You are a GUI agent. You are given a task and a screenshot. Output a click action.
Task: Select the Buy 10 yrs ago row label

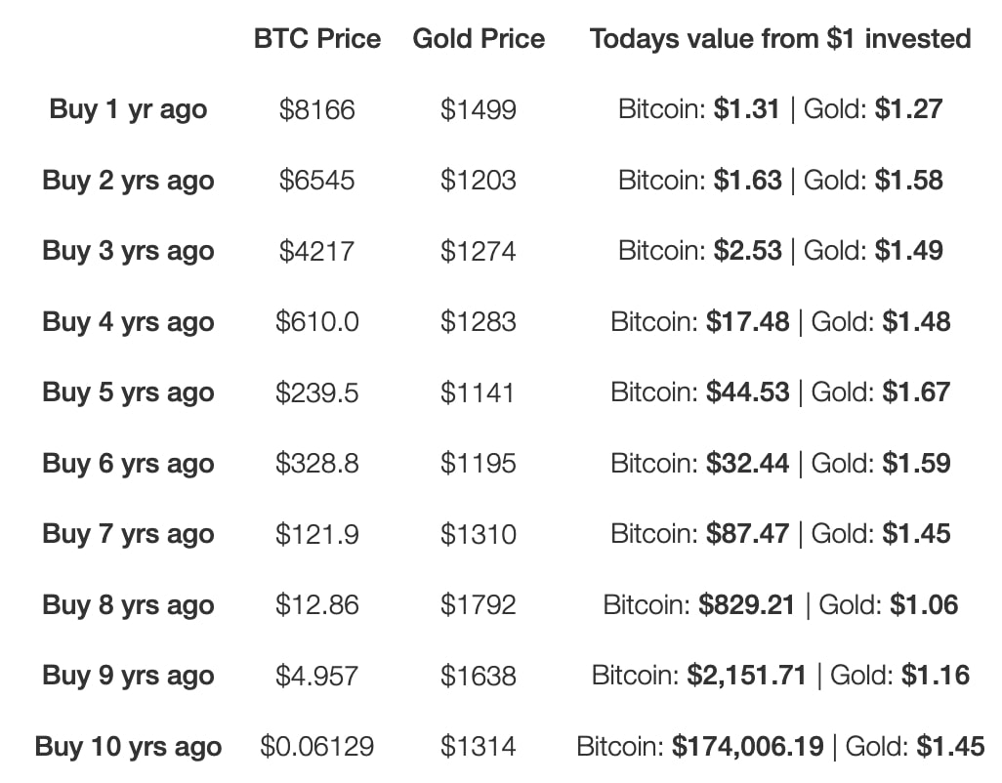click(128, 748)
